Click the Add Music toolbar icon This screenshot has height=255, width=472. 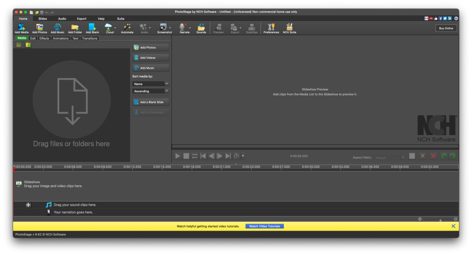click(57, 28)
